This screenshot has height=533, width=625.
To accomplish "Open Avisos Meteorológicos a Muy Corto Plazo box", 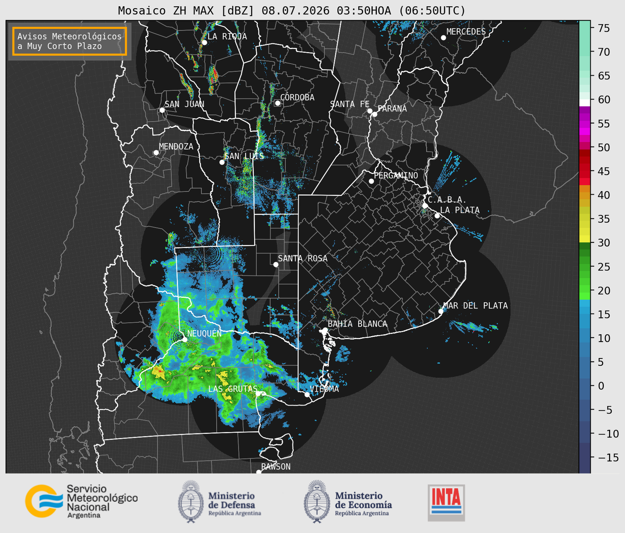I will coord(70,41).
